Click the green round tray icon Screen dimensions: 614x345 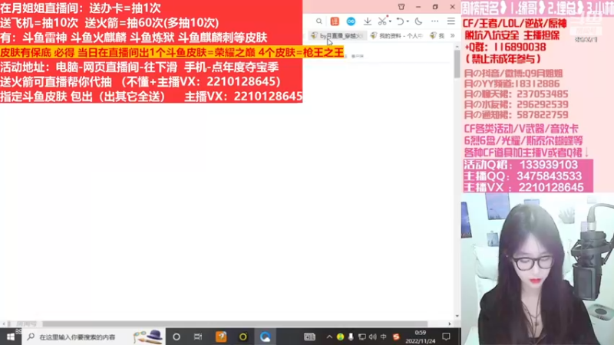pyautogui.click(x=340, y=337)
